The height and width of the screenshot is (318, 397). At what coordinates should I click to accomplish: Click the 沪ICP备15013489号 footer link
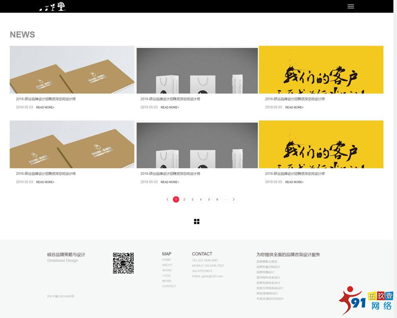click(60, 297)
